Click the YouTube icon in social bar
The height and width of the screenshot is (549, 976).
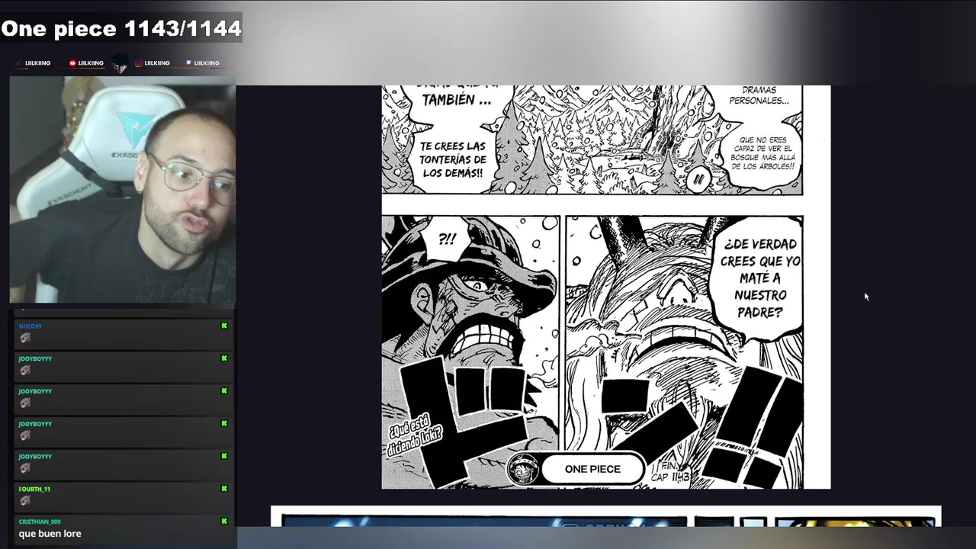72,63
